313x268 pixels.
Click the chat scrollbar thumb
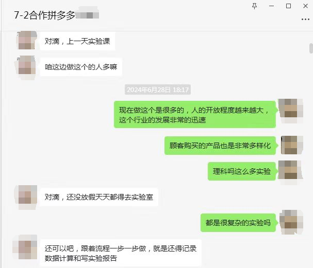311,48
